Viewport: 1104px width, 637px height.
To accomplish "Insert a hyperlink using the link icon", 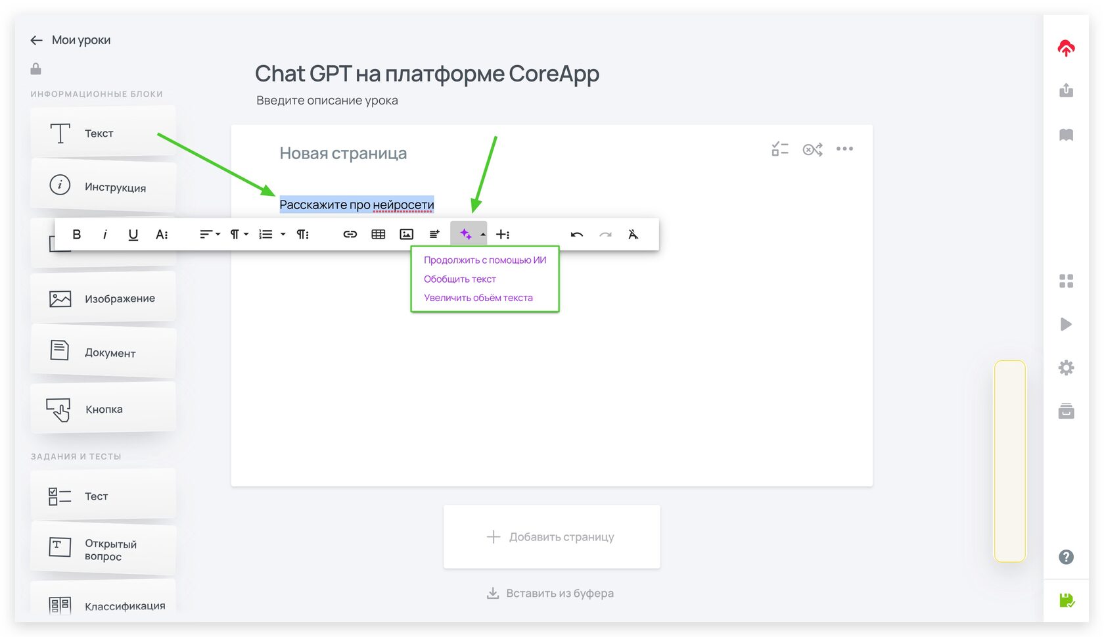I will [350, 234].
